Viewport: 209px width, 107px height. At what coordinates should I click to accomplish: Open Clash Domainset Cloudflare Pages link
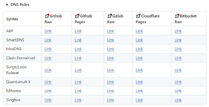point(139,58)
